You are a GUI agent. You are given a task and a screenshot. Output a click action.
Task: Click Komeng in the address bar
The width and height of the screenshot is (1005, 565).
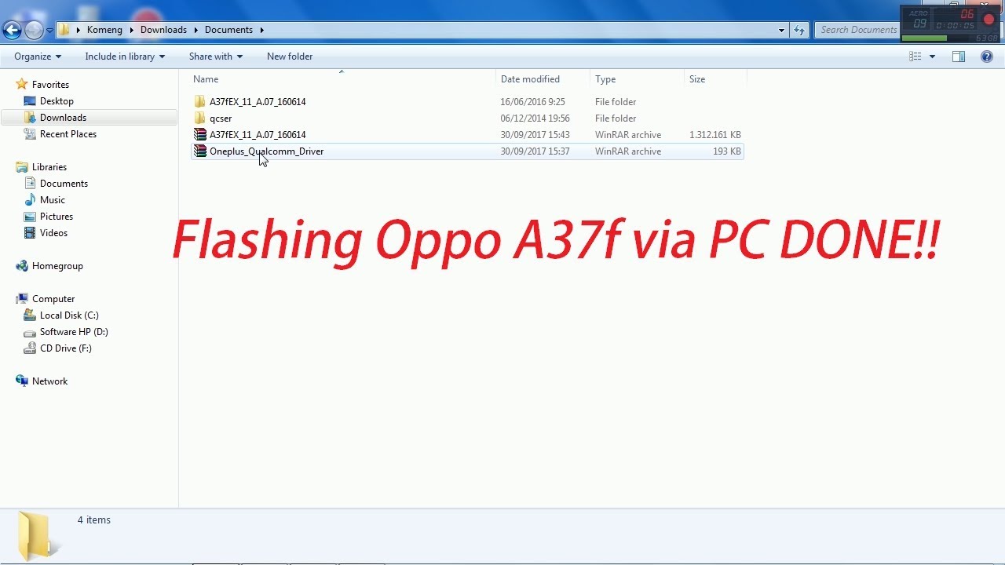pos(104,30)
